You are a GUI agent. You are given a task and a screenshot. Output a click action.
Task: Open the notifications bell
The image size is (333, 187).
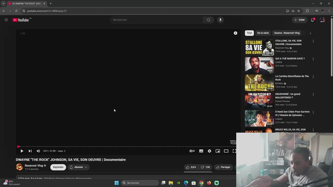313,20
